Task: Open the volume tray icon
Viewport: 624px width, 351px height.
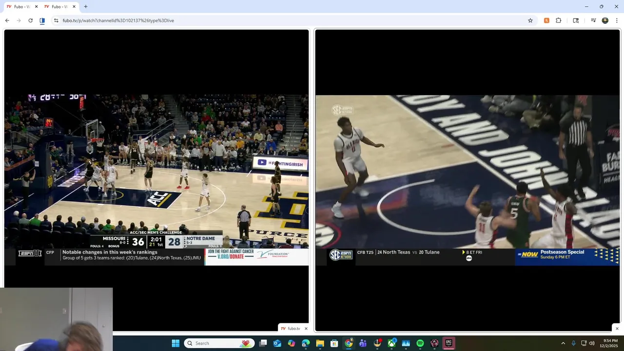Action: coord(592,343)
